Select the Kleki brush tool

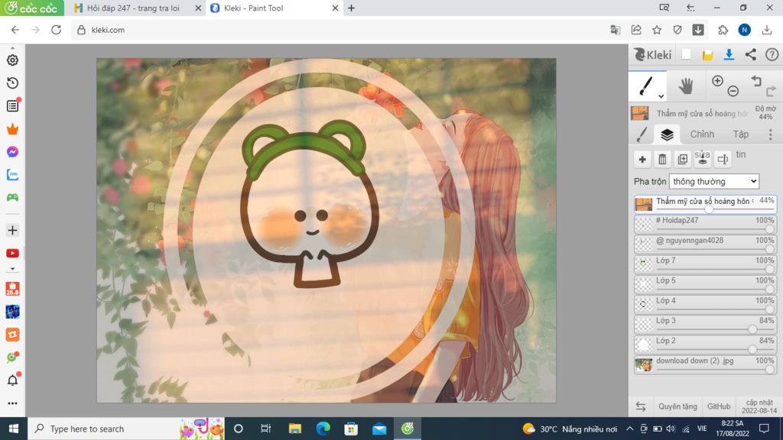(646, 86)
